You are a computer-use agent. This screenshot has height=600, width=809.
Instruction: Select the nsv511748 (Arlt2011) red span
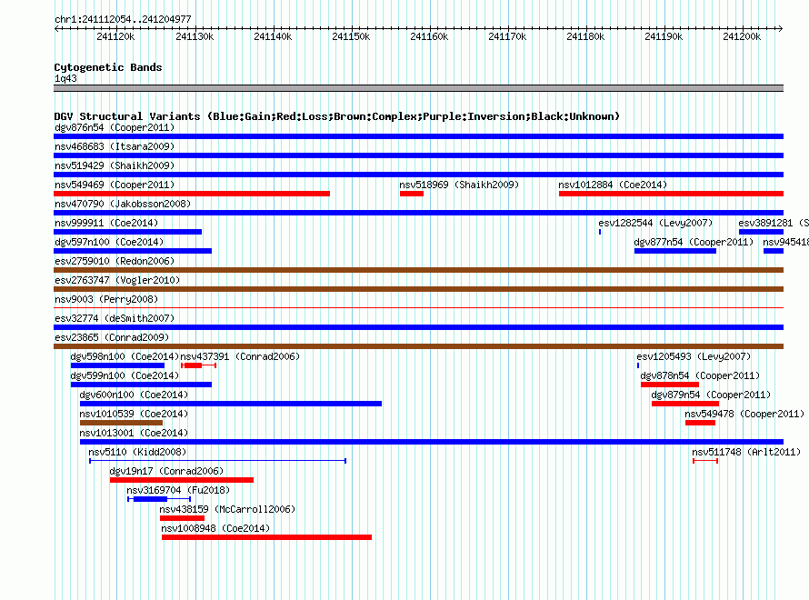pos(705,461)
